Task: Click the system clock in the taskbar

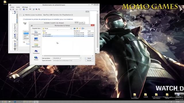Action: pyautogui.click(x=178, y=102)
